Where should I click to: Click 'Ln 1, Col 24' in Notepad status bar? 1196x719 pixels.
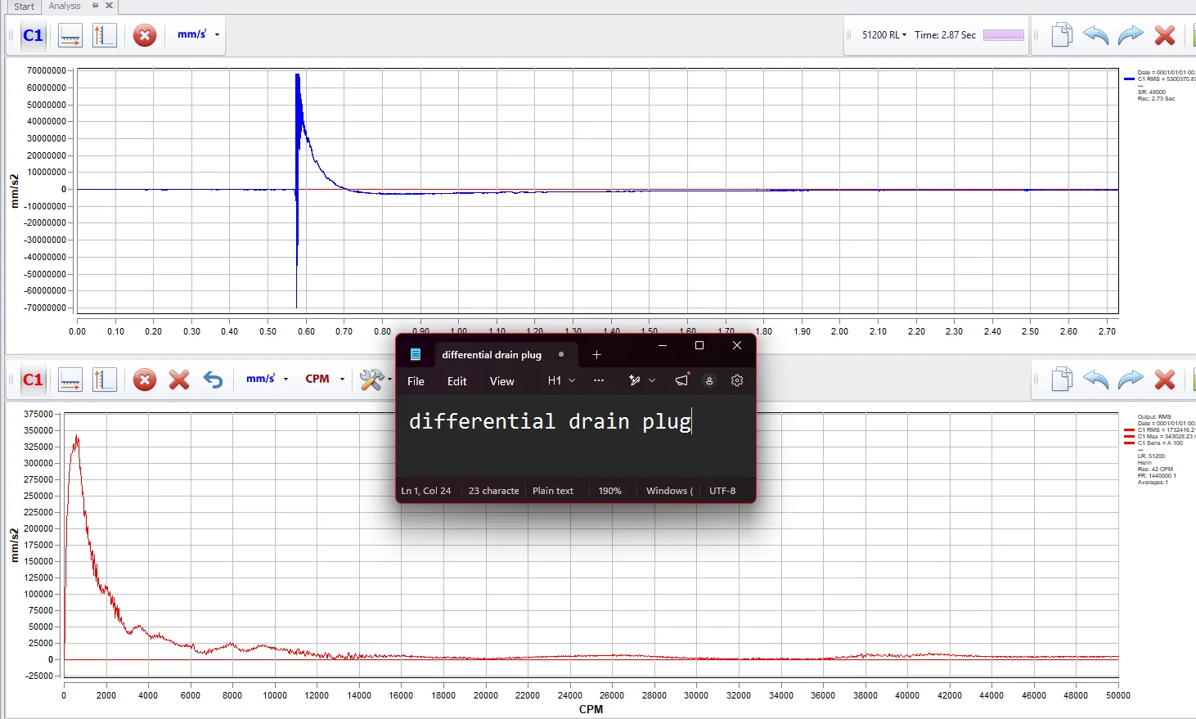click(x=425, y=491)
